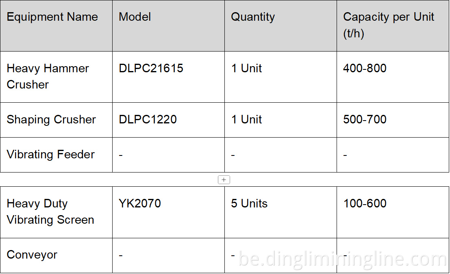The height and width of the screenshot is (274, 450).
Task: Click the Heavy Hammer Crusher cell
Action: 56,77
